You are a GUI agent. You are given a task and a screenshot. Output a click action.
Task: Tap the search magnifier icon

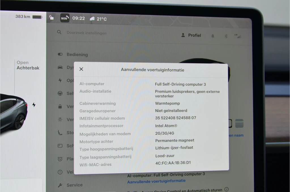tap(59, 32)
